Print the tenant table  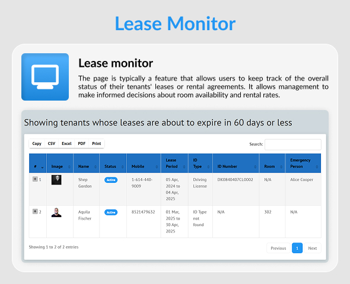[97, 144]
